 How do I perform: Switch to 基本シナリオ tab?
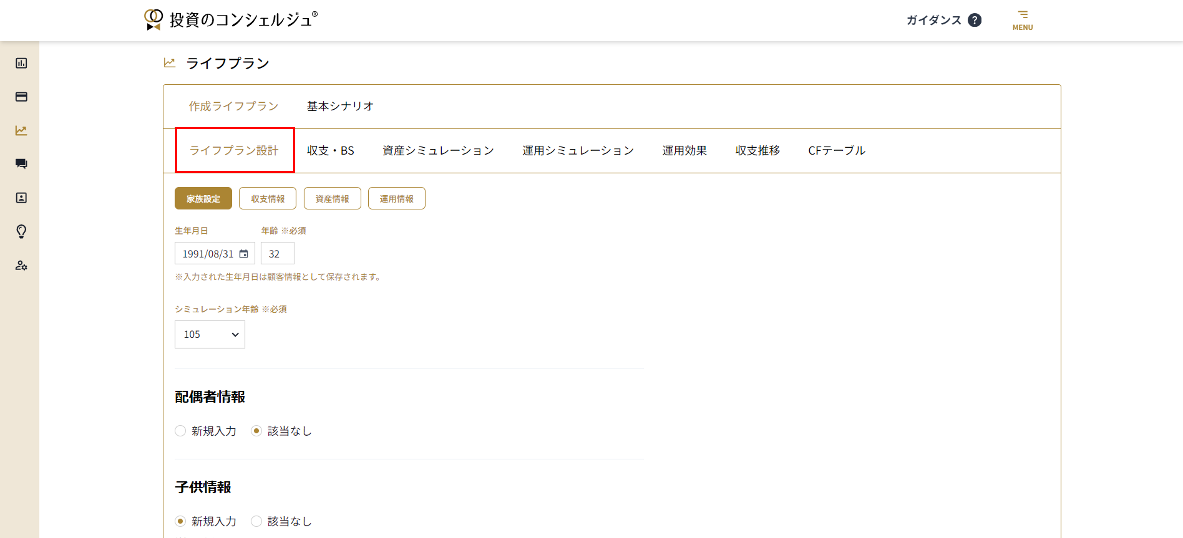coord(340,106)
